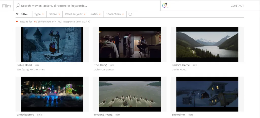Click the '60 Screenshots of 47742' text

pos(48,22)
